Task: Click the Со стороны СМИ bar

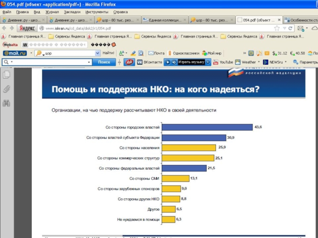Action: point(175,178)
